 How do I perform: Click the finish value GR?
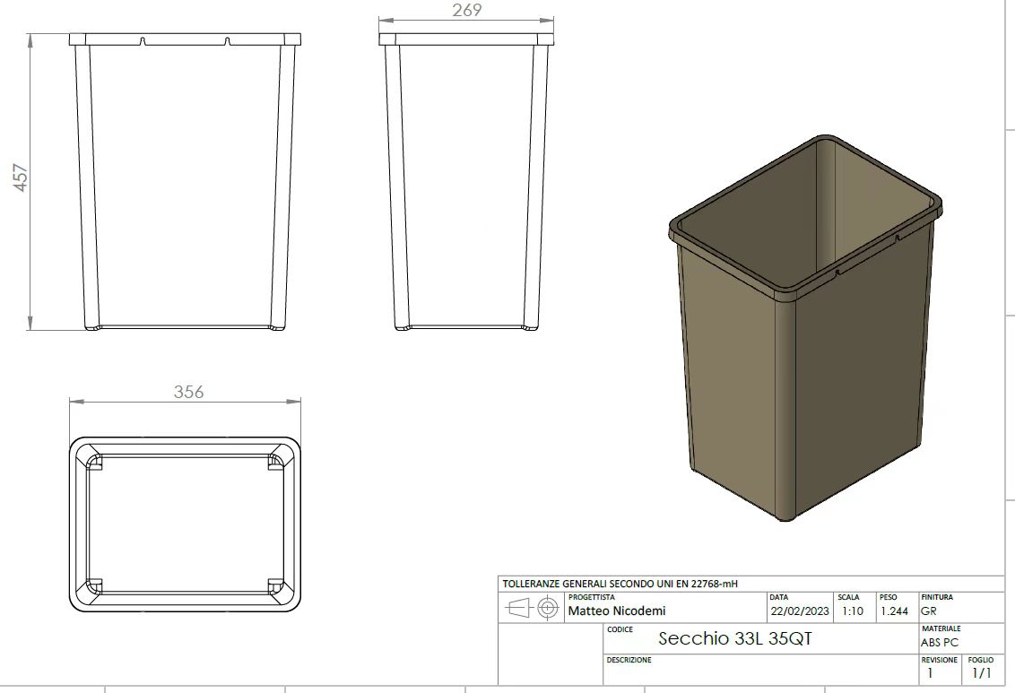pyautogui.click(x=929, y=611)
